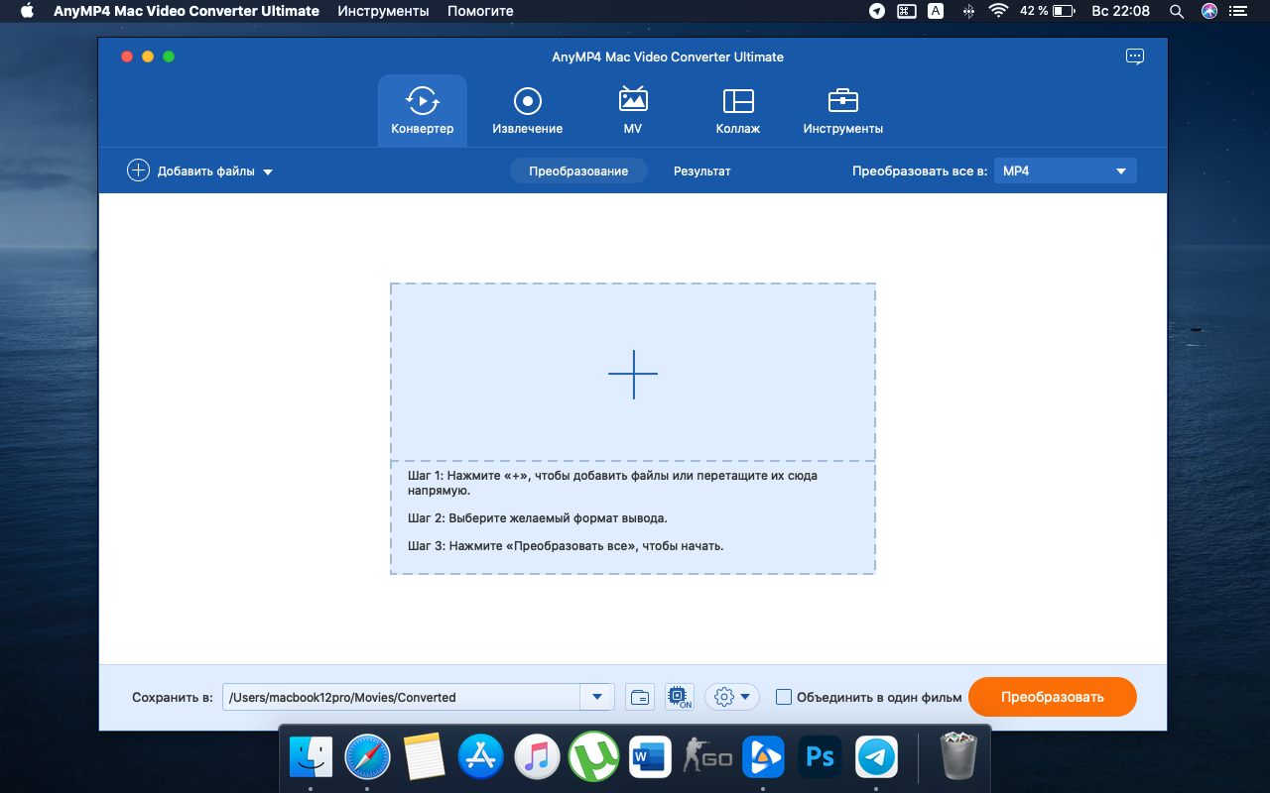Click the Добавить файлы plus icon

click(138, 170)
